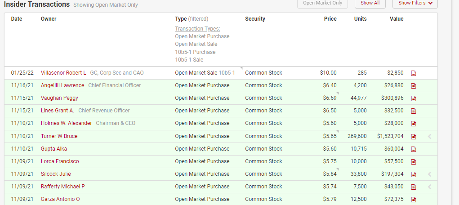Open filing document icon for Angelilli Lawrence row

(x=414, y=86)
